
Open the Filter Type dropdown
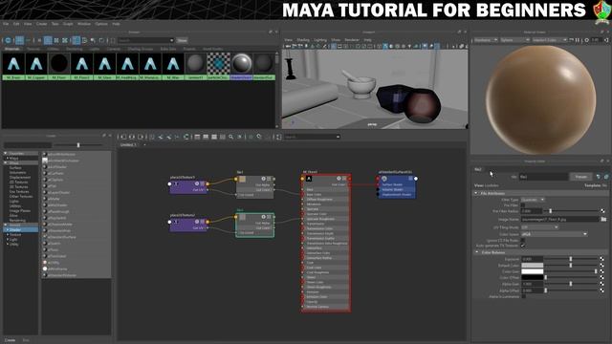[533, 200]
